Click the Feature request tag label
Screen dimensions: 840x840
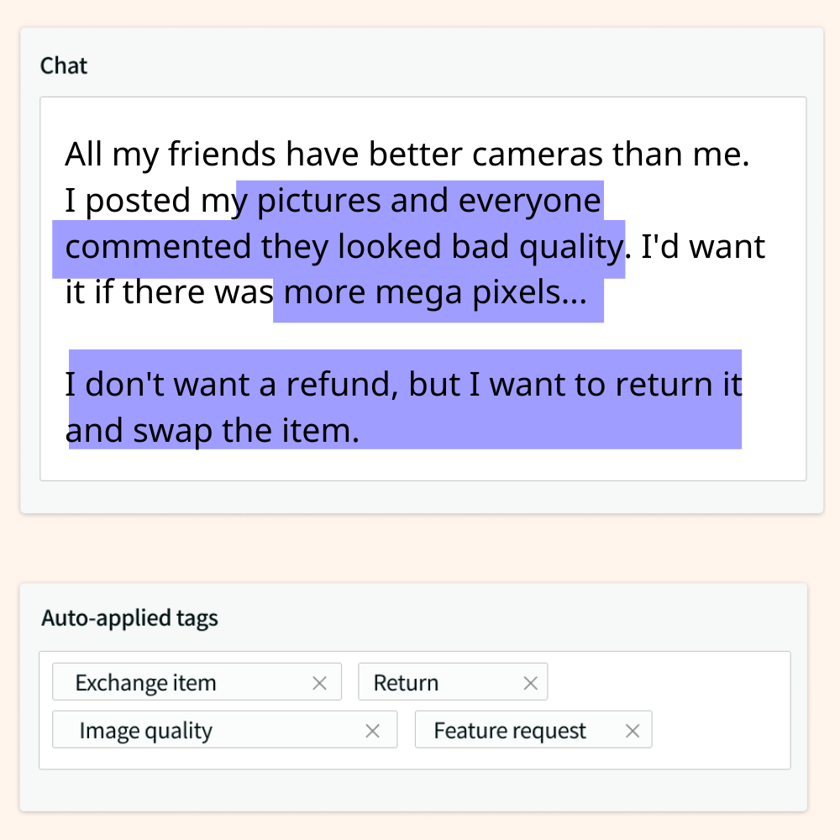coord(510,731)
